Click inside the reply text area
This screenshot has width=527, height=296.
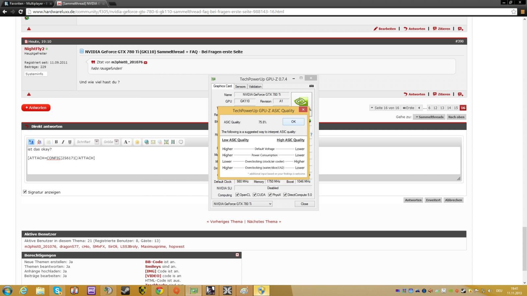point(244,160)
